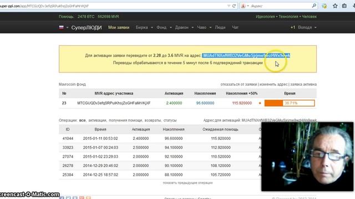Click activation value 2.400000 in row 23

click(174, 103)
